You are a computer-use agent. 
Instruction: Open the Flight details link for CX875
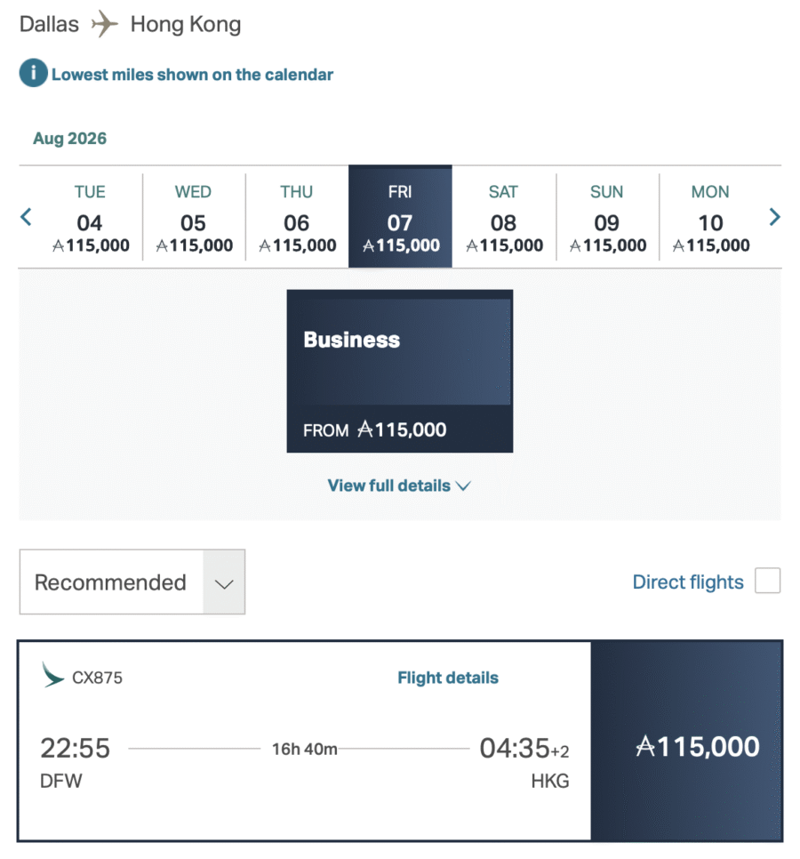(448, 677)
